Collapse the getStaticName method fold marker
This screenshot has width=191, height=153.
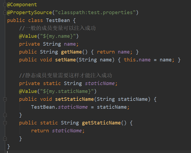tap(5, 123)
